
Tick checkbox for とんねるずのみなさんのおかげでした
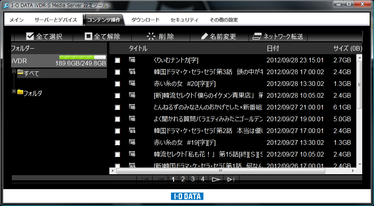click(x=117, y=107)
